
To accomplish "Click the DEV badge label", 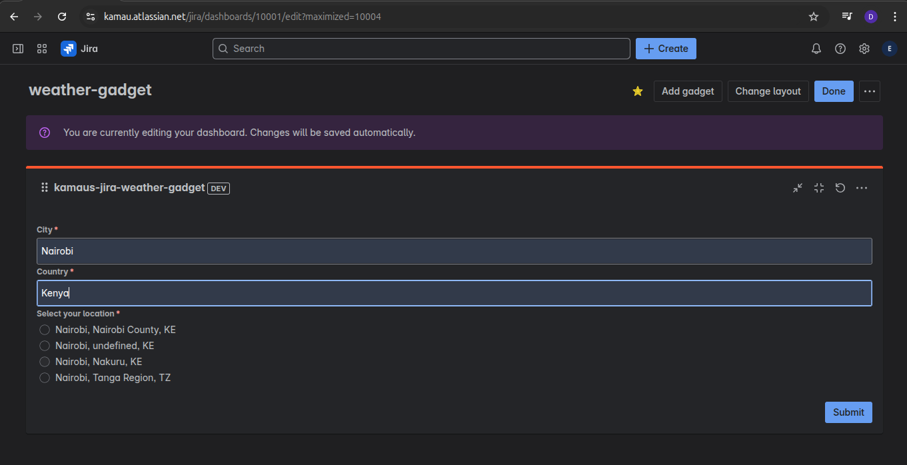I will pyautogui.click(x=219, y=189).
